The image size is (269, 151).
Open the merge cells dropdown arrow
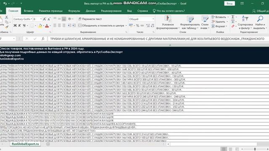point(126,26)
